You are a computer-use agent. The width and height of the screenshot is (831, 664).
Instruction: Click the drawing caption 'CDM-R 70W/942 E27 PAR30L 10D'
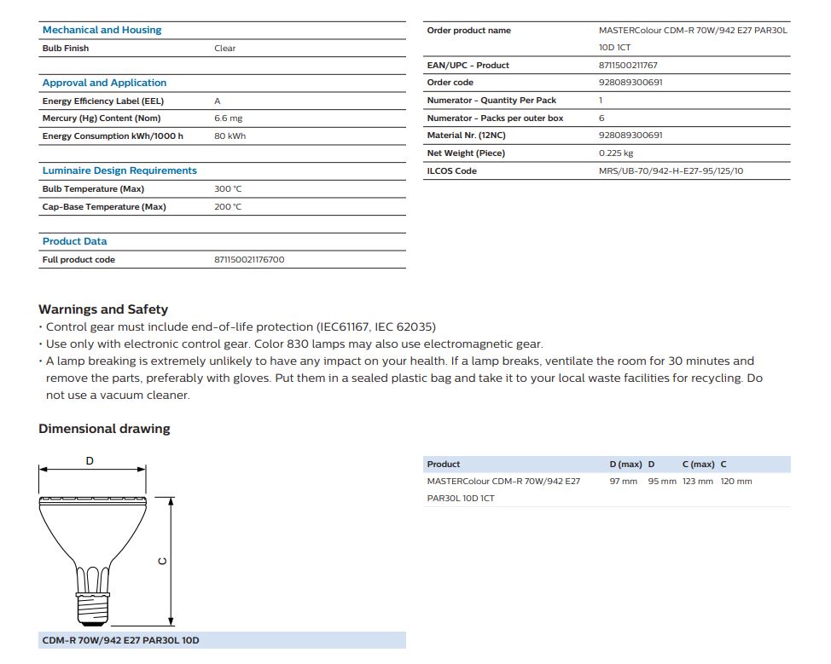(121, 640)
